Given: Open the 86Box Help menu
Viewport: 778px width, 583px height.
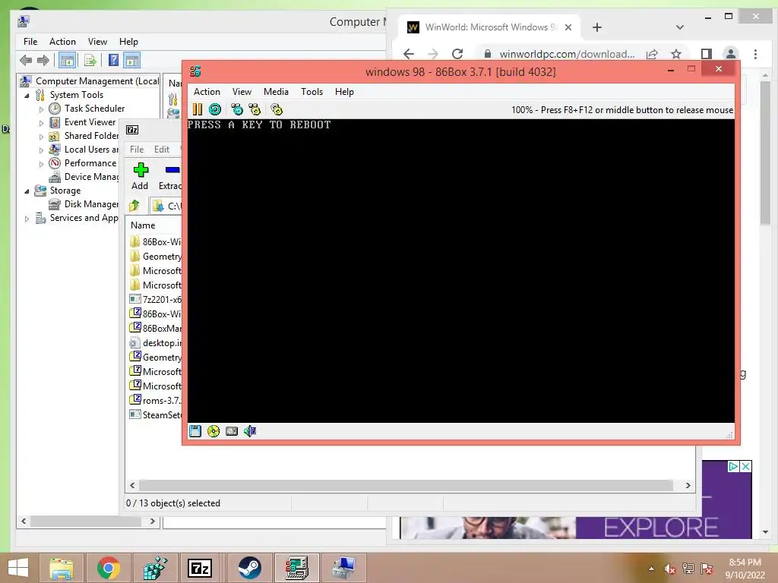Looking at the screenshot, I should pyautogui.click(x=344, y=92).
